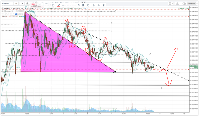Screen dimensions: 199x116
Task: Click the date label 10 on time axis
Action: click(x=184, y=114)
